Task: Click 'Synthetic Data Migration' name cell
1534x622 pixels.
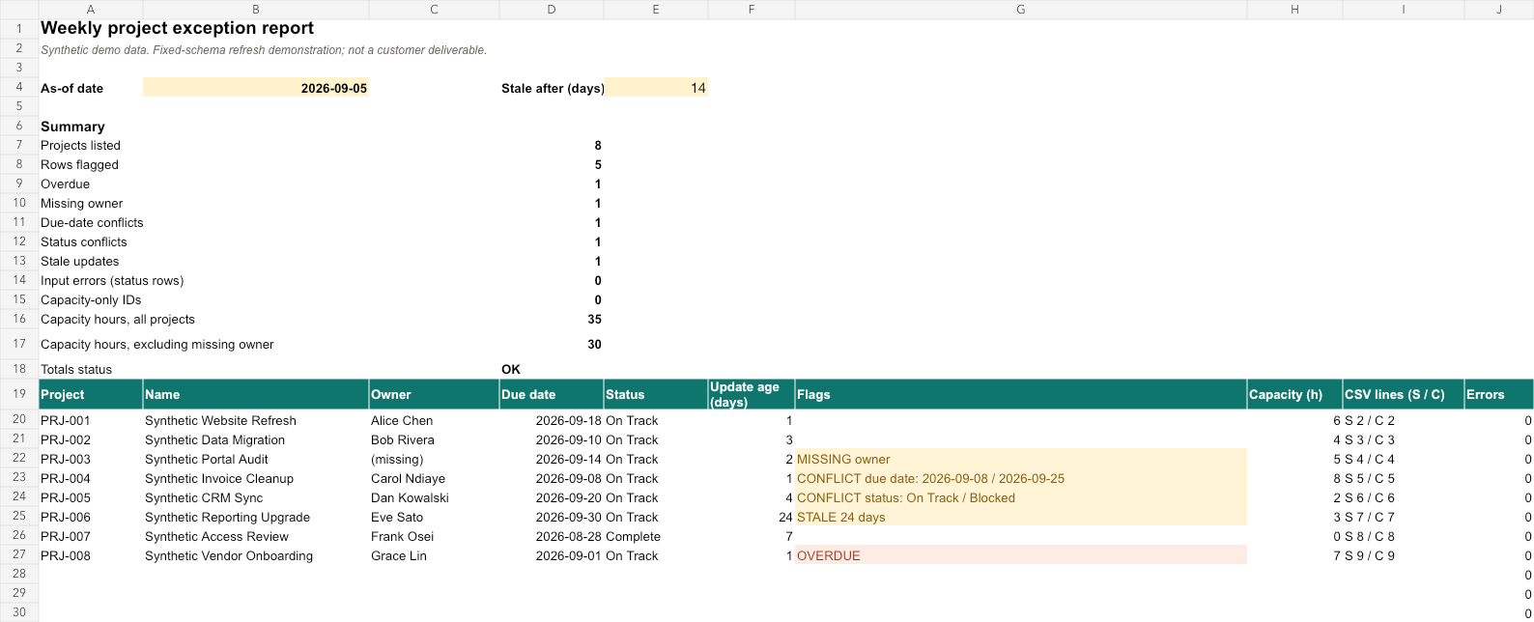Action: (256, 439)
